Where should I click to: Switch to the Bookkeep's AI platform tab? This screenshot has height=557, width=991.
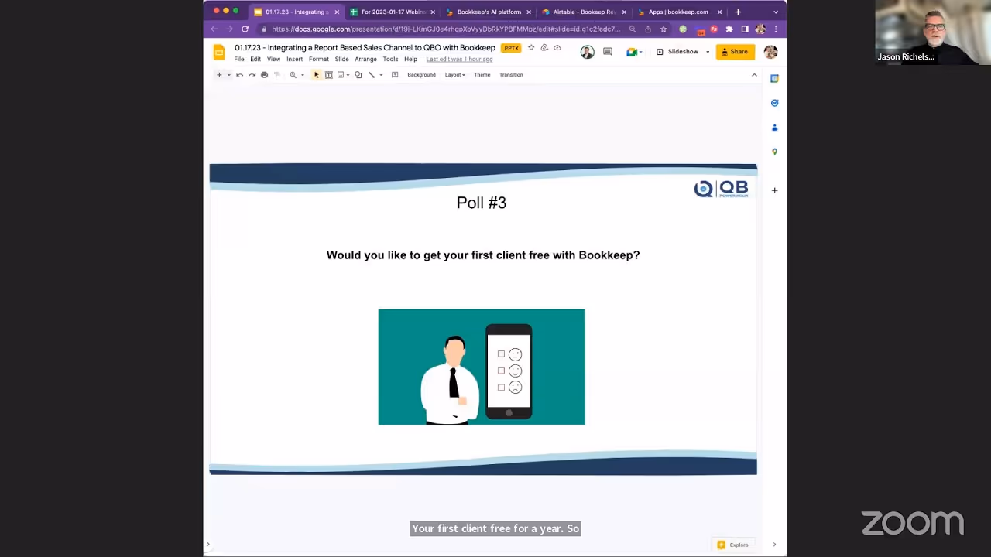pyautogui.click(x=488, y=12)
